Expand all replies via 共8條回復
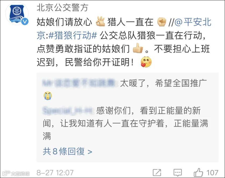This screenshot has width=225, height=178. click(67, 151)
